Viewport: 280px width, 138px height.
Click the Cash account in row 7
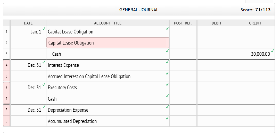point(108,99)
